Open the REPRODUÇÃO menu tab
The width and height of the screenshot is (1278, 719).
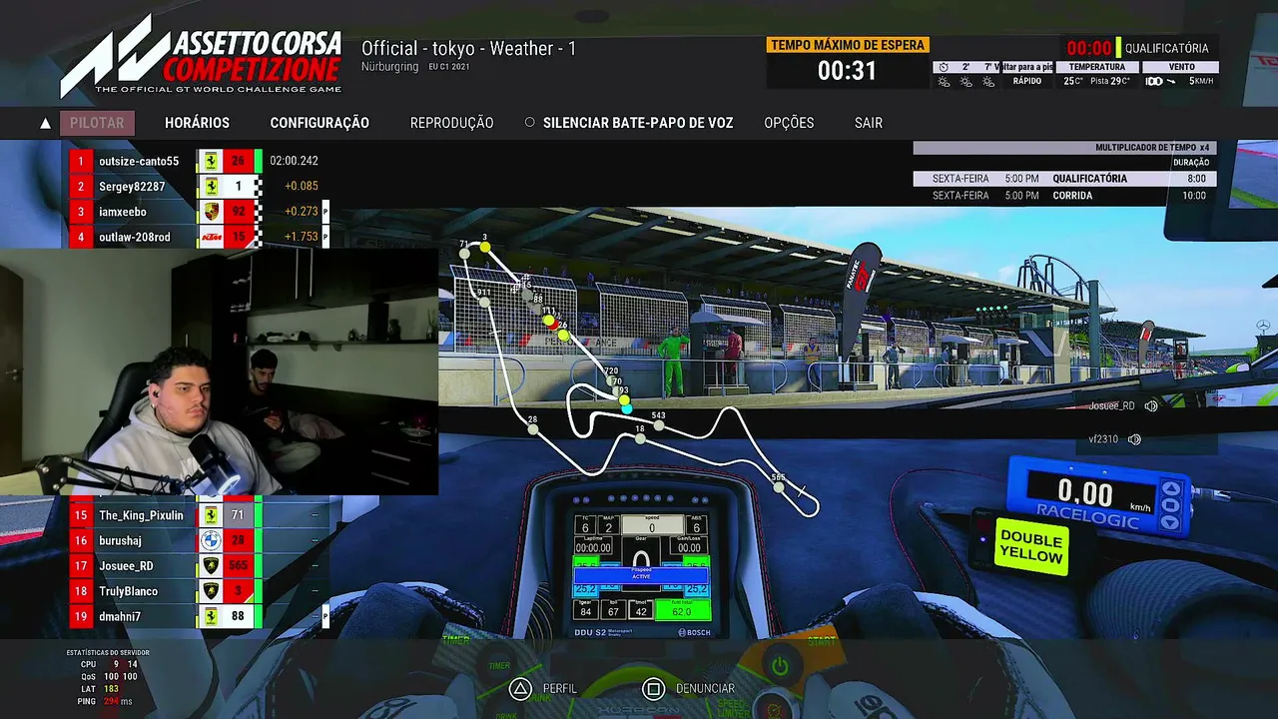click(451, 123)
